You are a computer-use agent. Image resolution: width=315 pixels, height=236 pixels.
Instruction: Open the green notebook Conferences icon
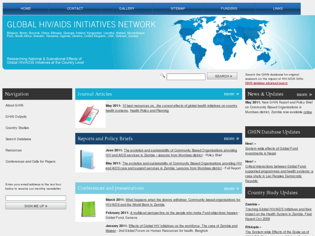[x=90, y=208]
